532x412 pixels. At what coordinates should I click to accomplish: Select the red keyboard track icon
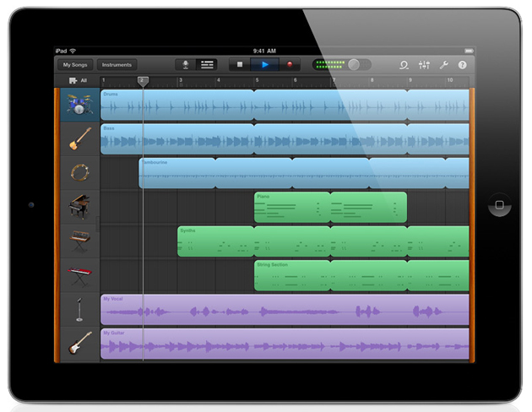pyautogui.click(x=80, y=275)
